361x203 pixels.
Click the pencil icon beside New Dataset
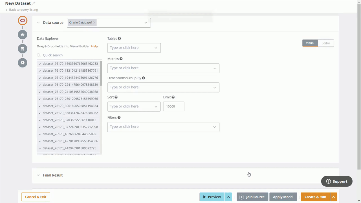pyautogui.click(x=34, y=3)
